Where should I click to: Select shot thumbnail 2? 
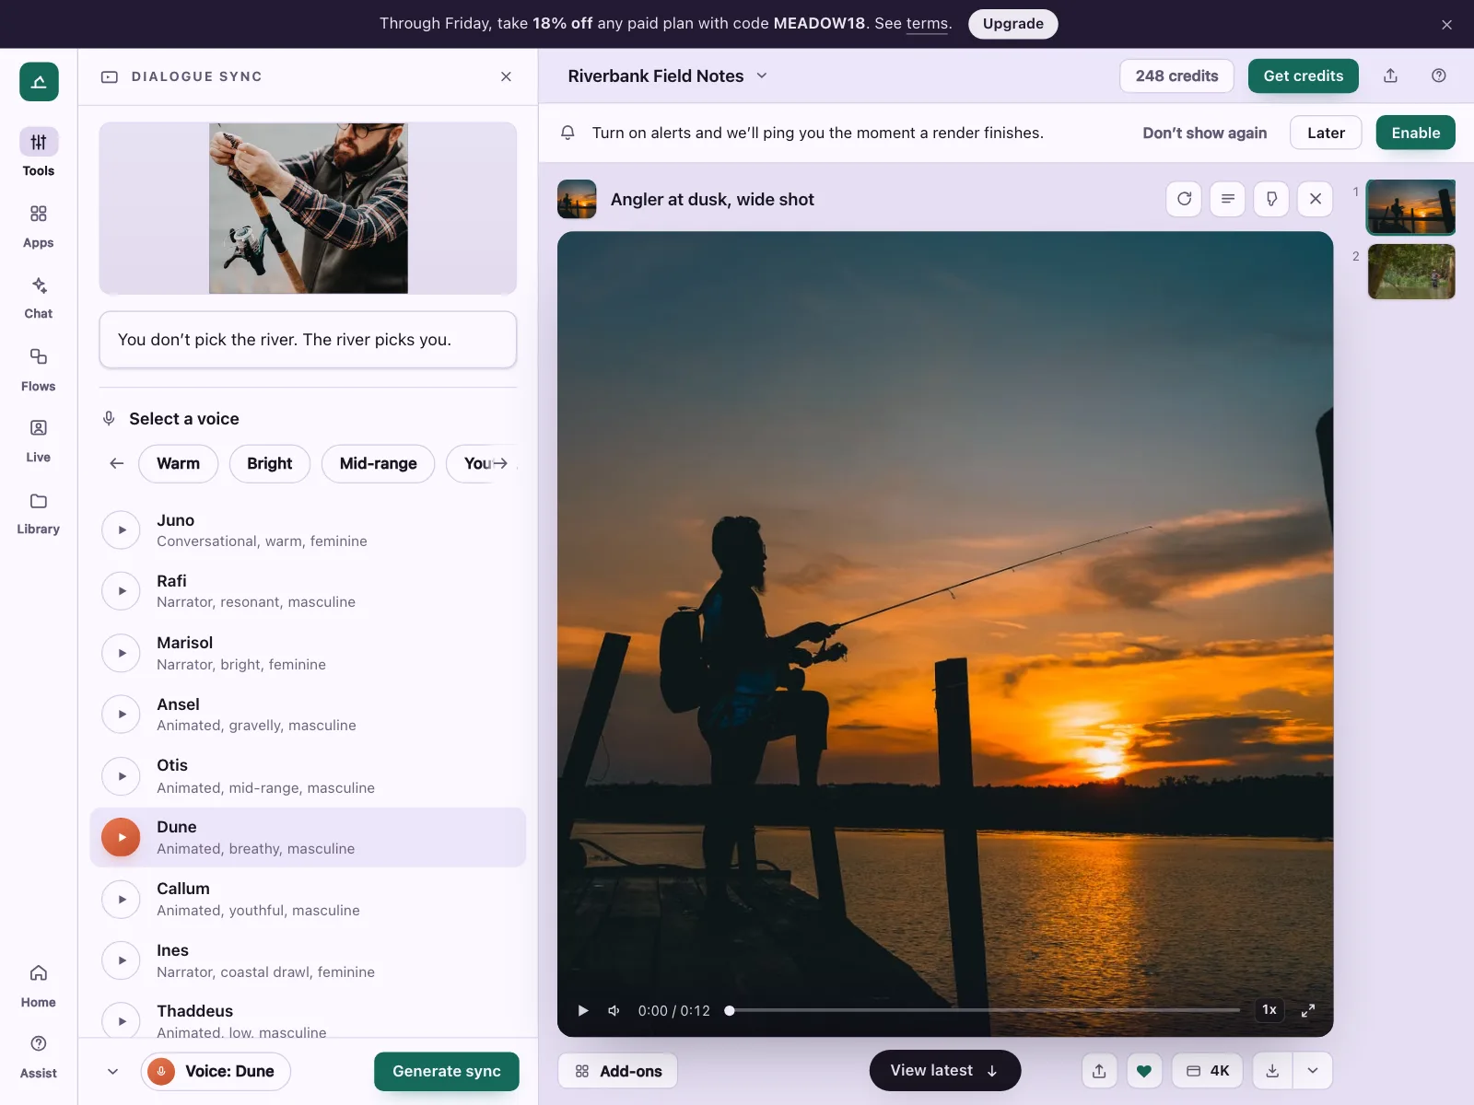1410,272
